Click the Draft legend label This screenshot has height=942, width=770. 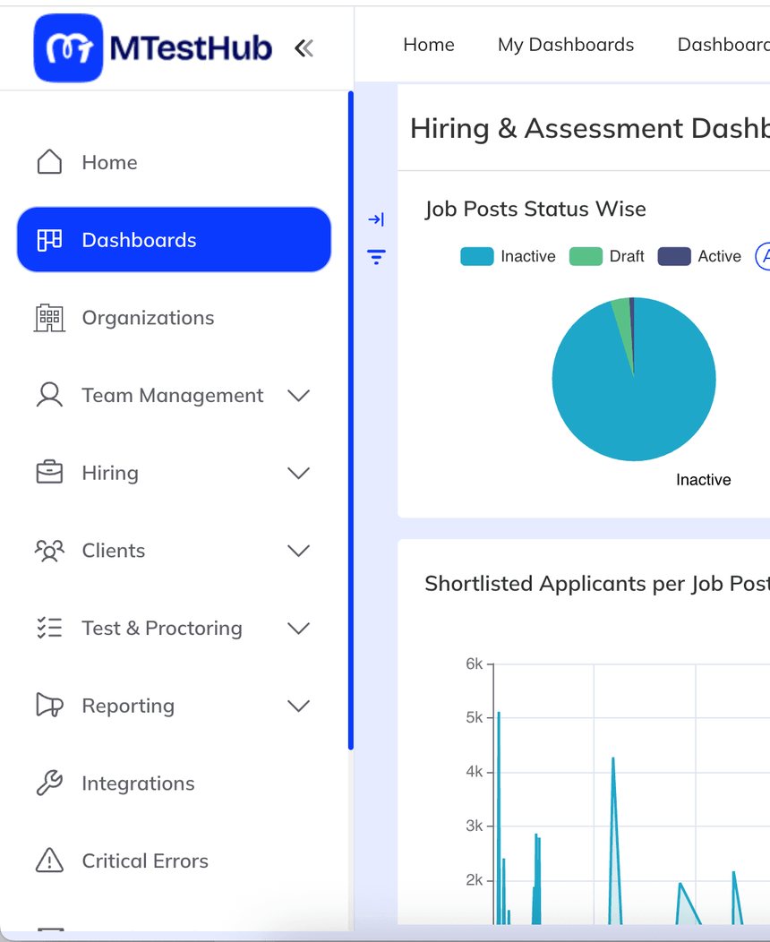click(x=627, y=256)
